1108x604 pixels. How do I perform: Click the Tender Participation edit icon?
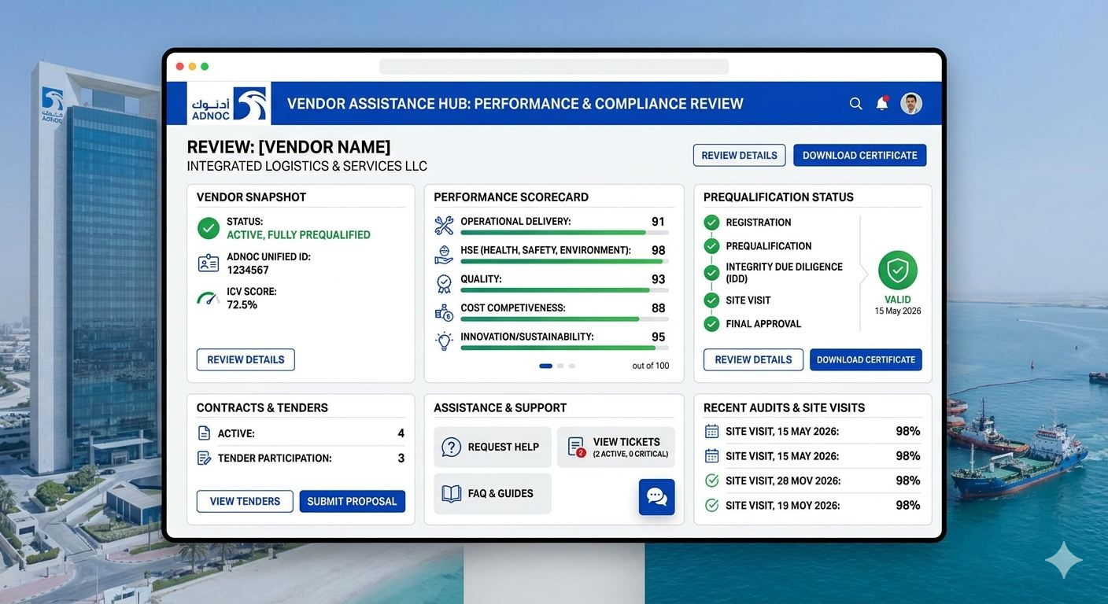204,458
